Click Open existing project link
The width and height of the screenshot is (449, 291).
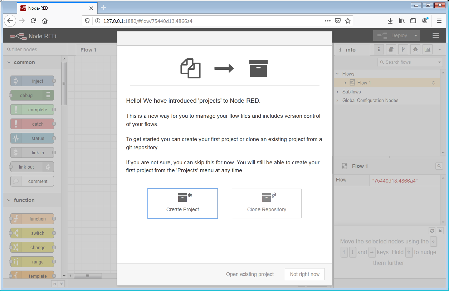pos(250,274)
